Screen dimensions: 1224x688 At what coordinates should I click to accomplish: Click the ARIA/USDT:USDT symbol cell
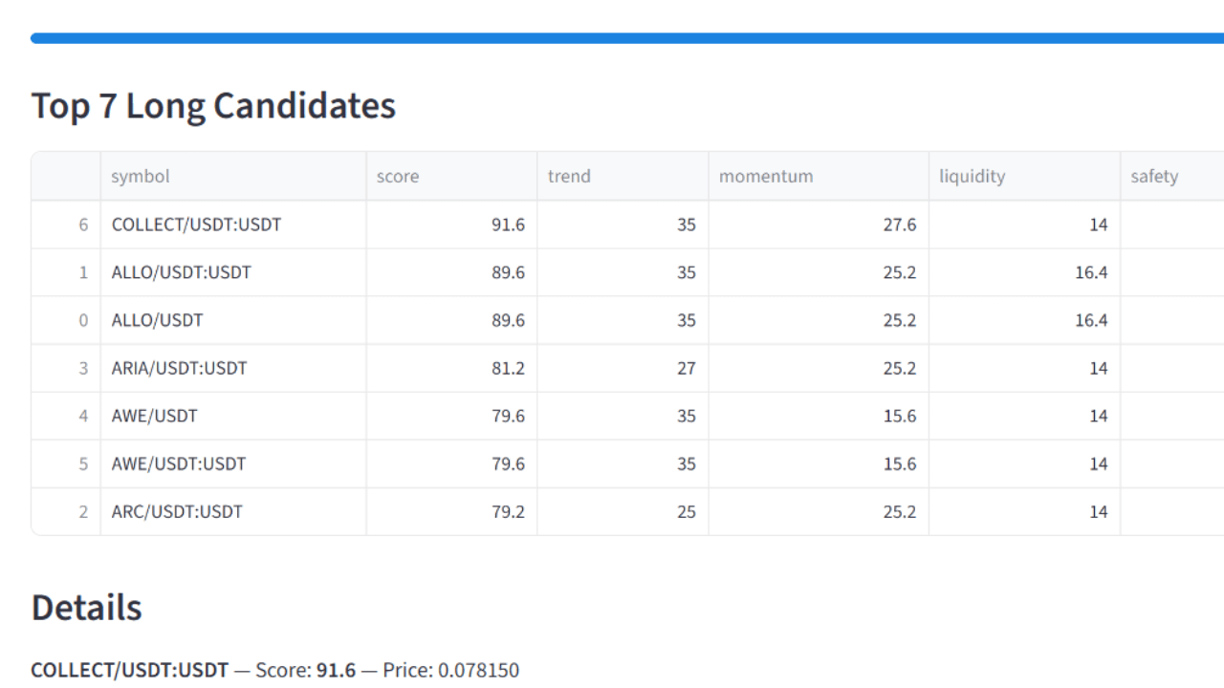[x=179, y=368]
